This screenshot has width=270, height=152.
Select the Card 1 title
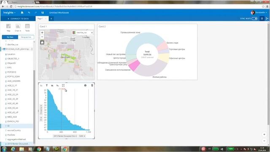point(43,27)
